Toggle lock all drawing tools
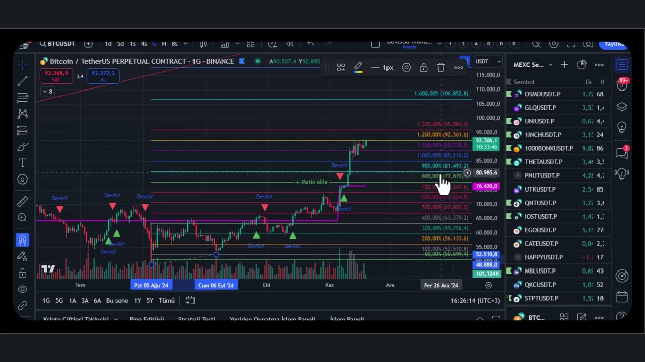 (22, 273)
